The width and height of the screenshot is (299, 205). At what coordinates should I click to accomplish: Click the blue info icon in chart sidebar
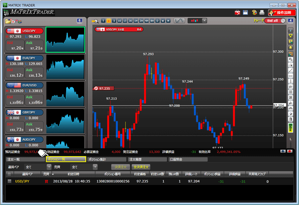coord(290,30)
